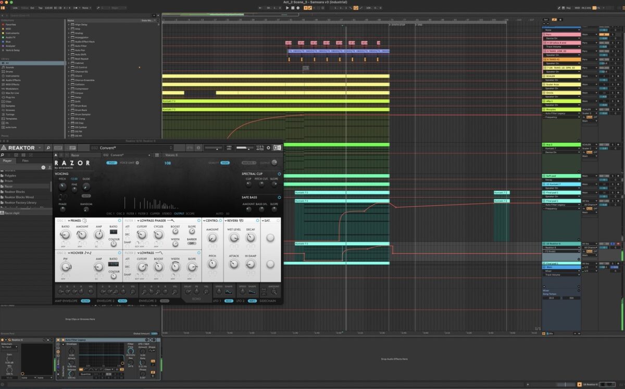Image resolution: width=625 pixels, height=389 pixels.
Task: Toggle Spectral Clip power button
Action: 279,173
